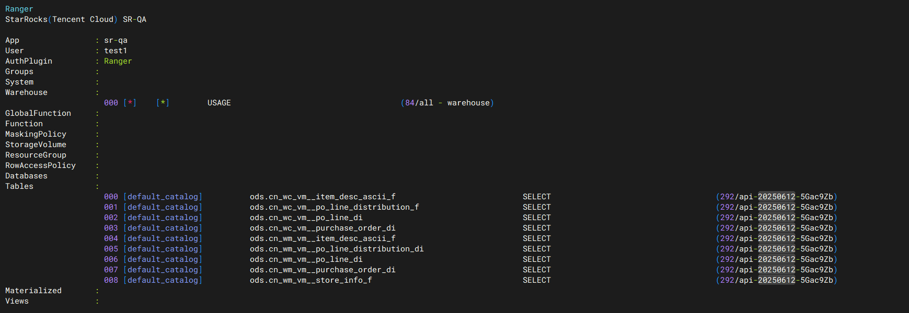This screenshot has width=909, height=313.
Task: Click policy reference on the store_info_f row
Action: tap(777, 280)
